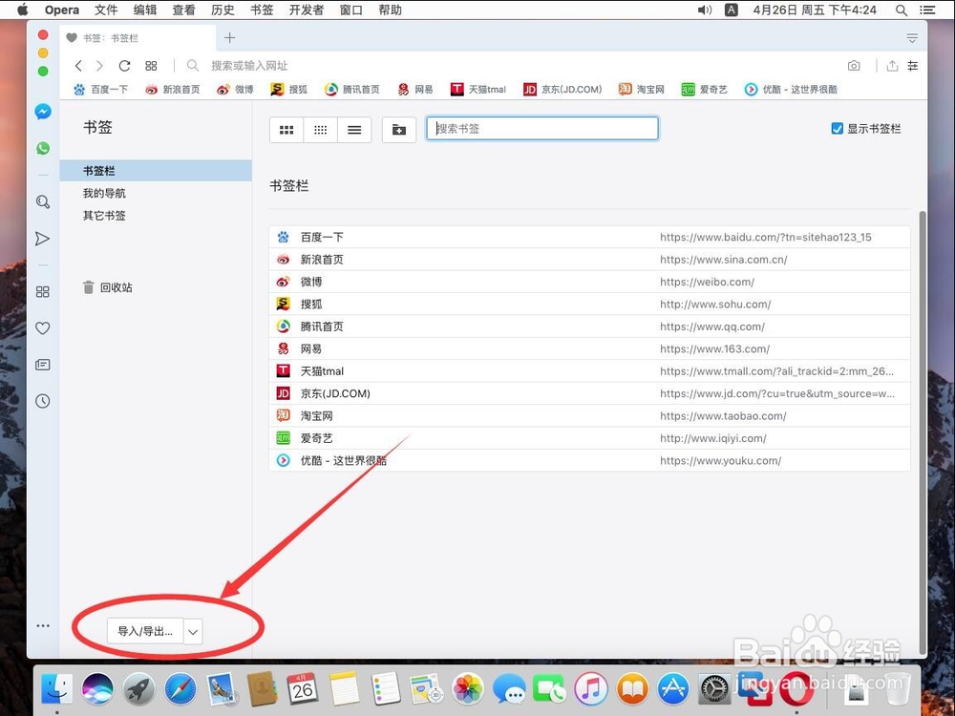Open Spotlight search in menu bar

[x=902, y=10]
